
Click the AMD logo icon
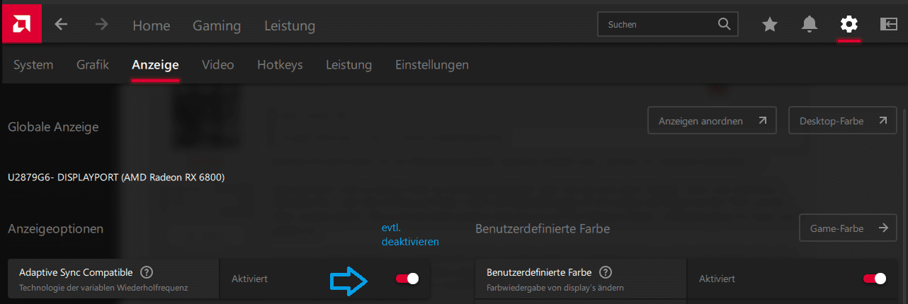(x=21, y=24)
